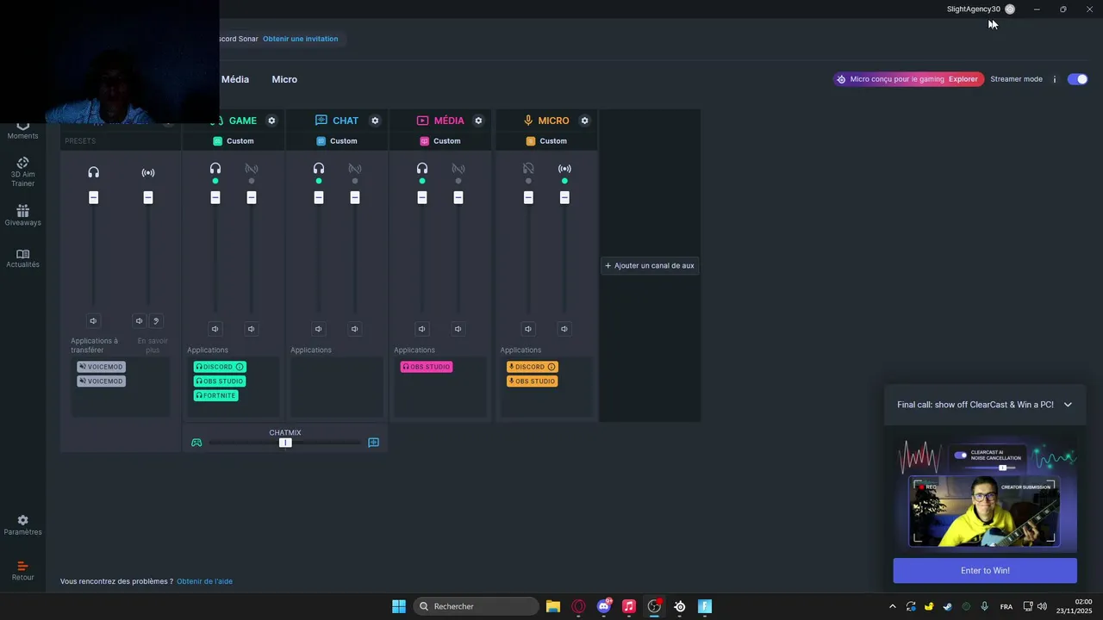Image resolution: width=1103 pixels, height=620 pixels.
Task: Click the FORTNITE app tag in GAME
Action: point(215,396)
